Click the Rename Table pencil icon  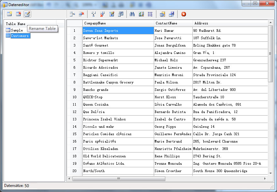pos(27,14)
